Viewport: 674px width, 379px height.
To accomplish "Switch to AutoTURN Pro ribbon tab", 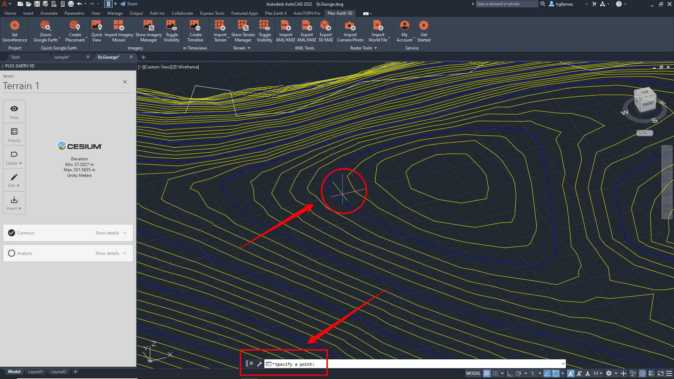I will click(307, 13).
